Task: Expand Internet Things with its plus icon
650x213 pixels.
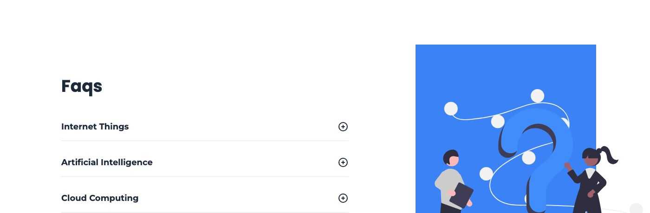Action: pyautogui.click(x=343, y=127)
